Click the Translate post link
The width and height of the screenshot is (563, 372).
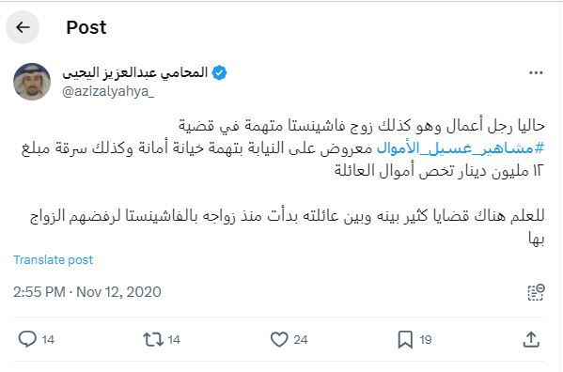pyautogui.click(x=54, y=259)
